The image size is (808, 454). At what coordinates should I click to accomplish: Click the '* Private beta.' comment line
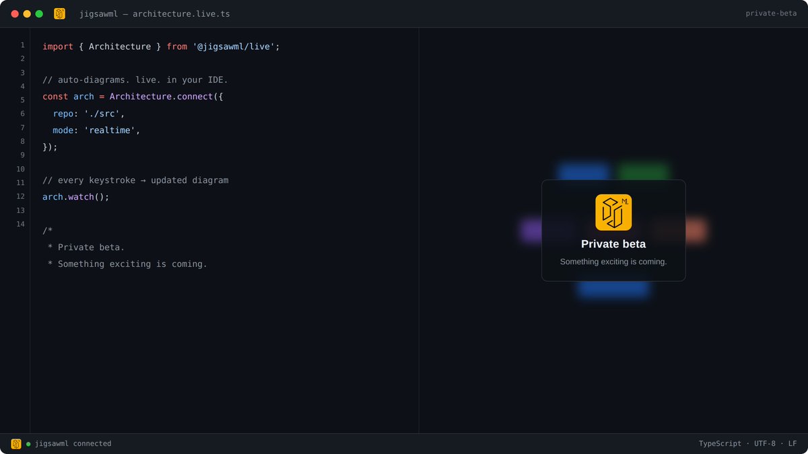point(86,248)
